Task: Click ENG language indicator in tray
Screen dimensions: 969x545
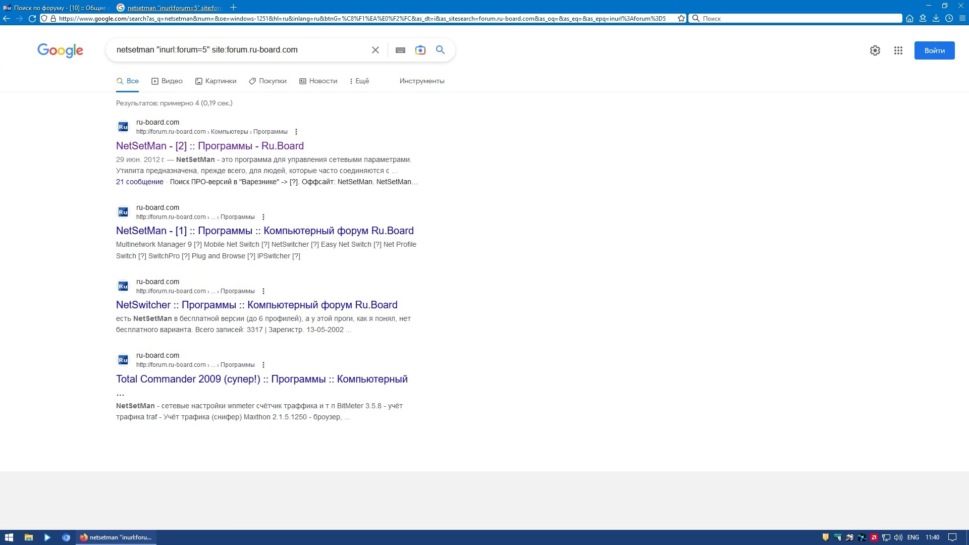Action: pos(913,537)
